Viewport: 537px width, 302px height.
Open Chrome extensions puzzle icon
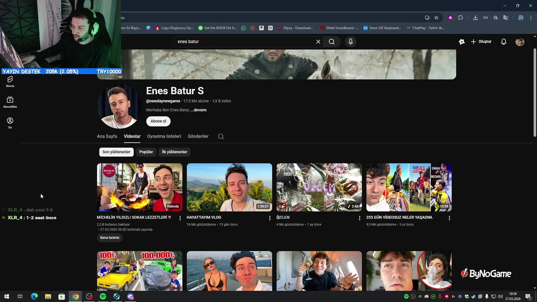[461, 18]
